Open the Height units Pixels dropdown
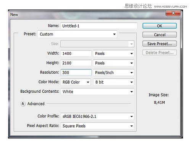 113,63
